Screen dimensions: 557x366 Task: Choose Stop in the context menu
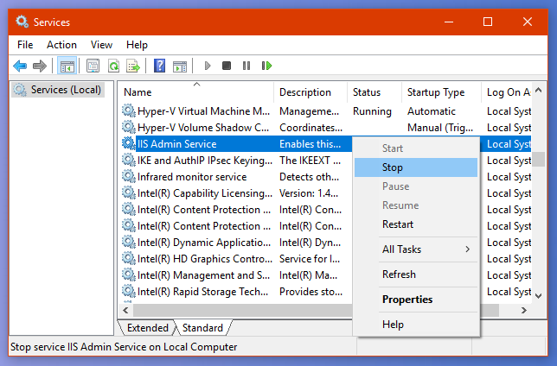click(416, 167)
